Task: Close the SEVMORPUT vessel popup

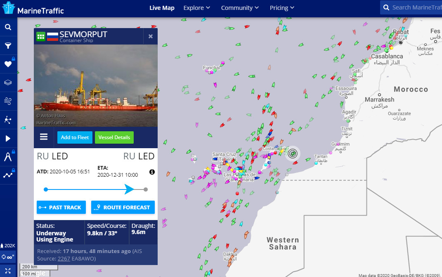Action: coord(151,36)
